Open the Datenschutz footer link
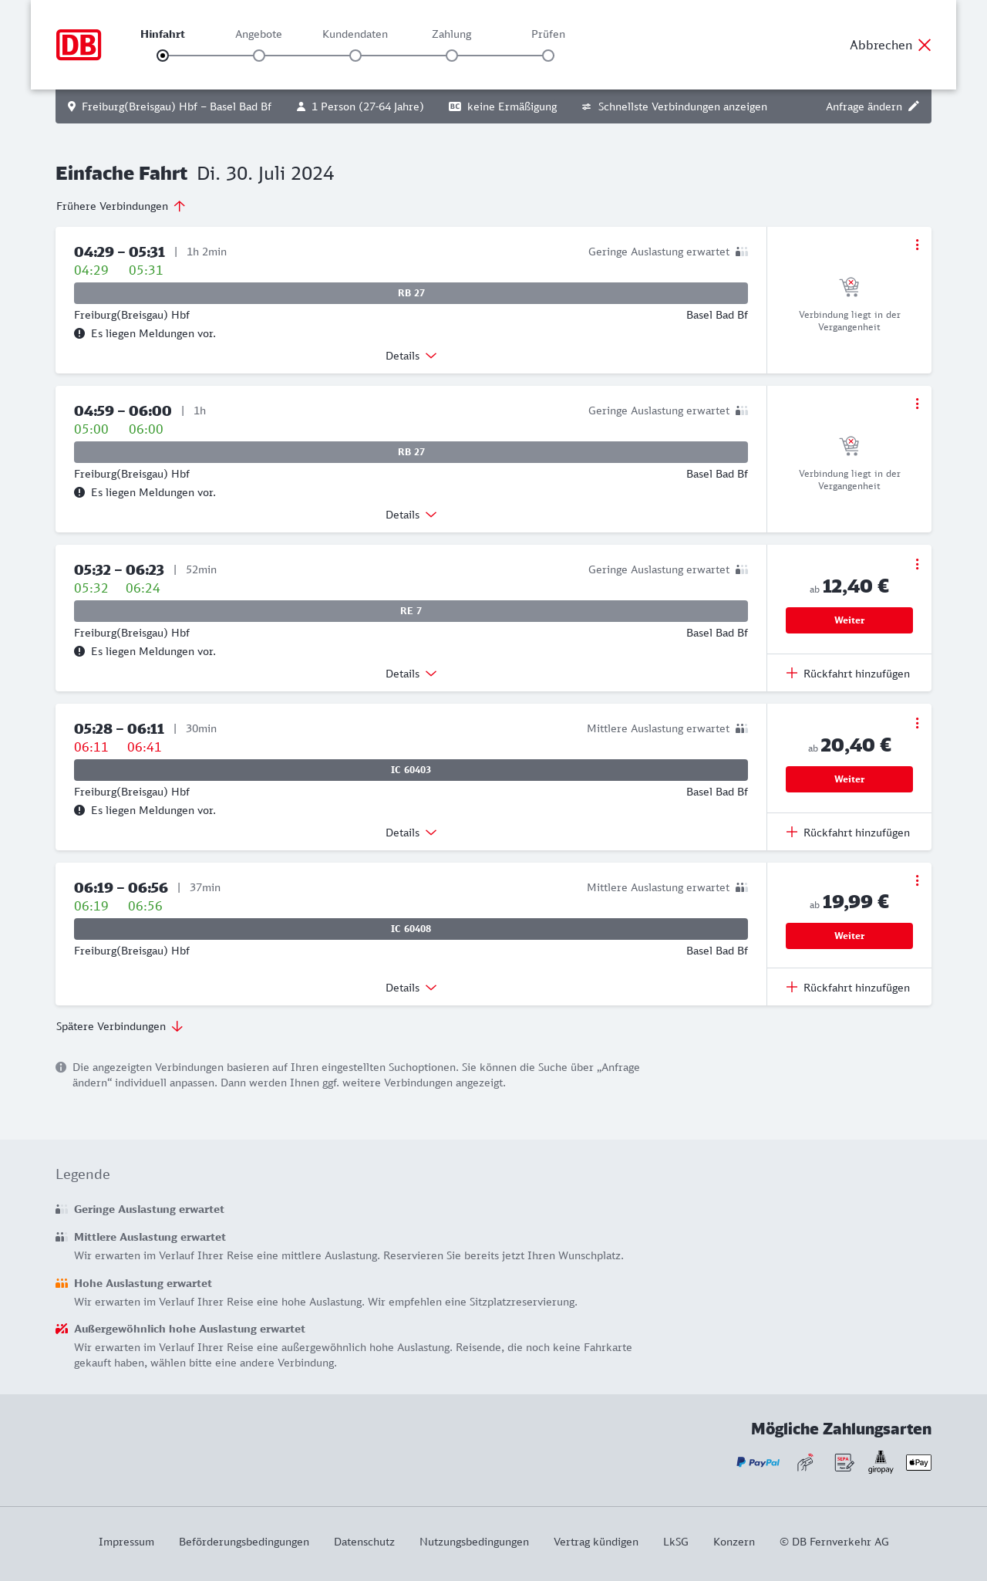Viewport: 987px width, 1581px height. [364, 1542]
